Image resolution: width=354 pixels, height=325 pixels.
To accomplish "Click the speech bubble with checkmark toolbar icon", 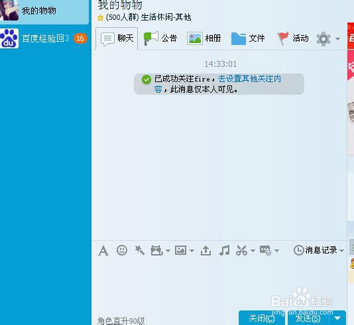I will coord(265,250).
